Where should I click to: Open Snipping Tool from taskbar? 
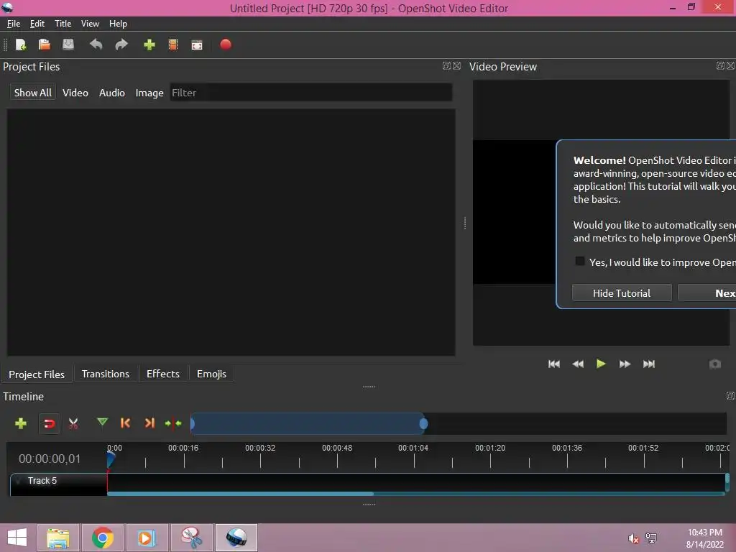(191, 538)
